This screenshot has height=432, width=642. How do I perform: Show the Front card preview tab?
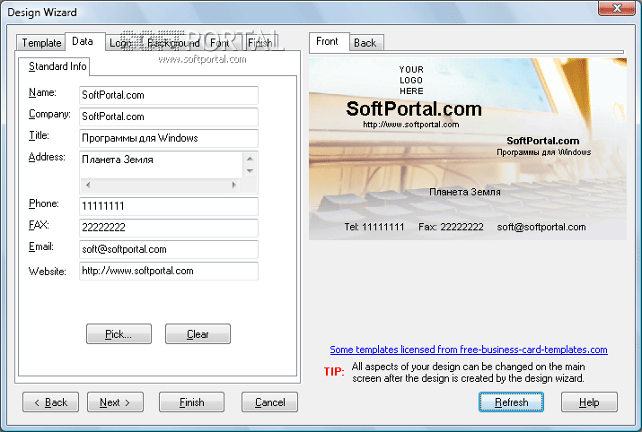[x=327, y=41]
